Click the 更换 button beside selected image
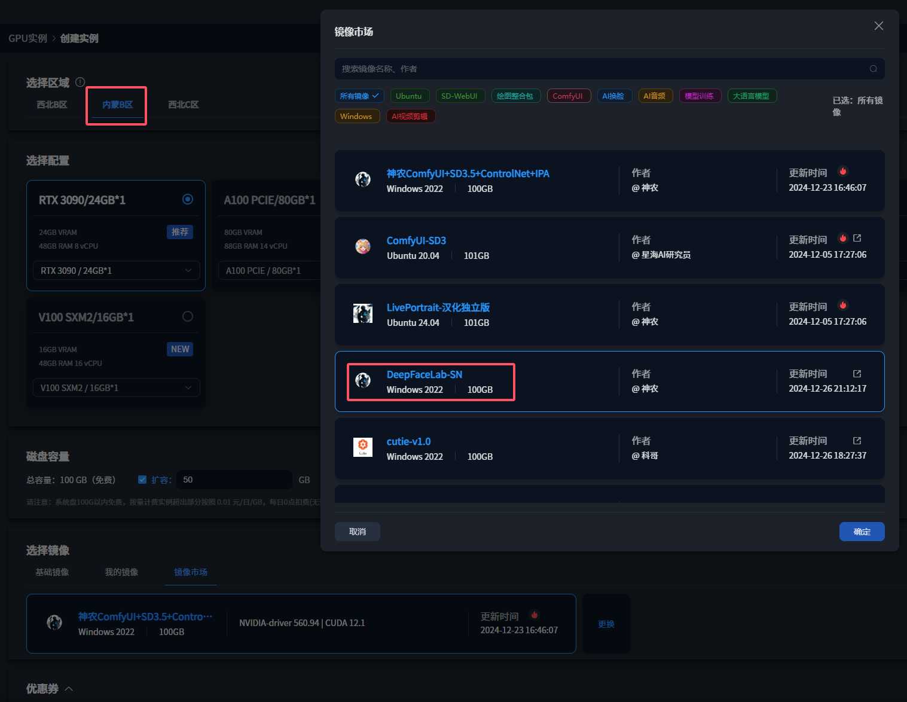The height and width of the screenshot is (702, 907). pos(606,624)
